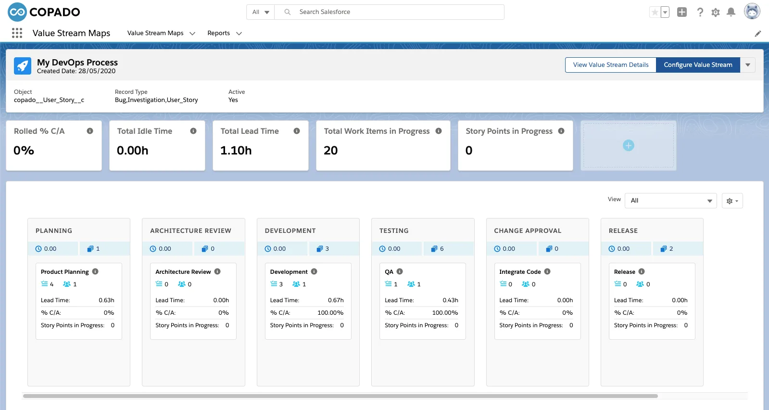Click View Value Stream Details button
The image size is (769, 410).
pyautogui.click(x=611, y=65)
